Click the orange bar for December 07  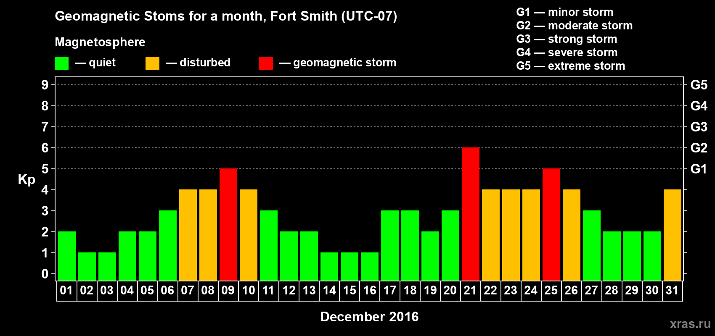tap(188, 235)
